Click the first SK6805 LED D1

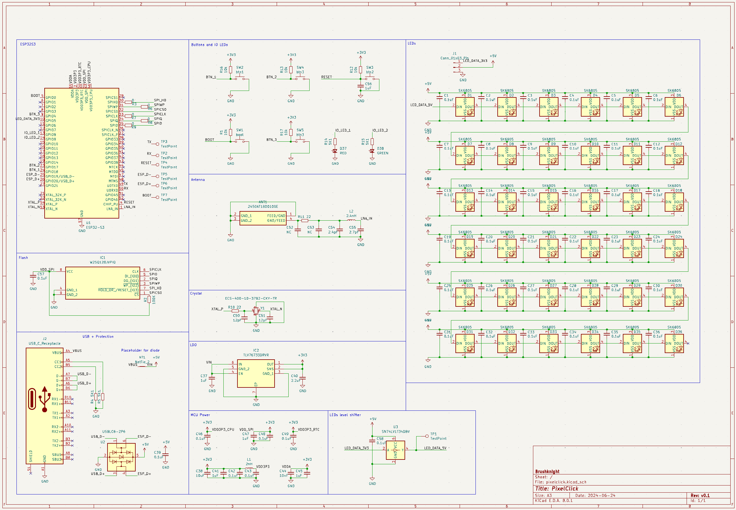coord(465,107)
